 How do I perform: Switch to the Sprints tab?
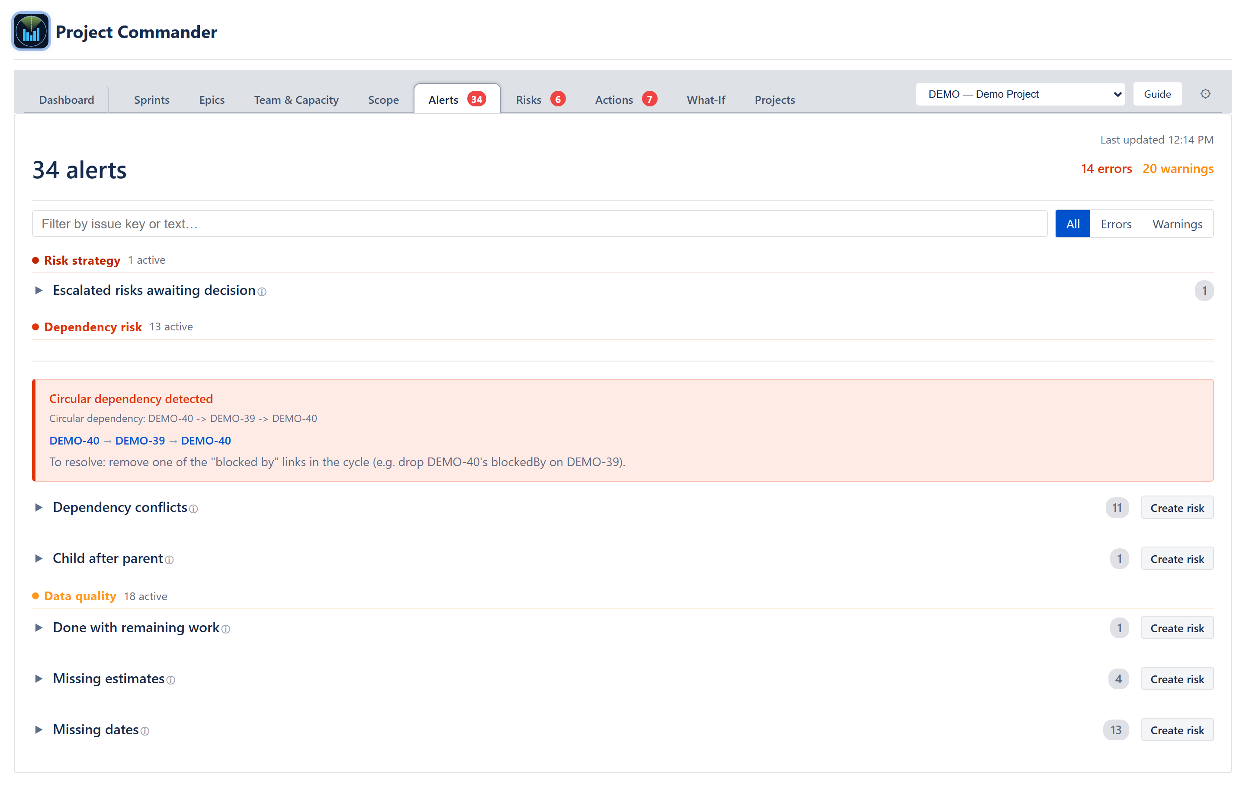click(x=151, y=100)
